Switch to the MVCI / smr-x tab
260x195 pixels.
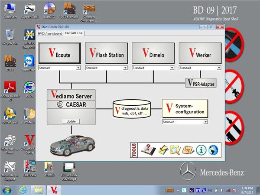click(x=50, y=33)
